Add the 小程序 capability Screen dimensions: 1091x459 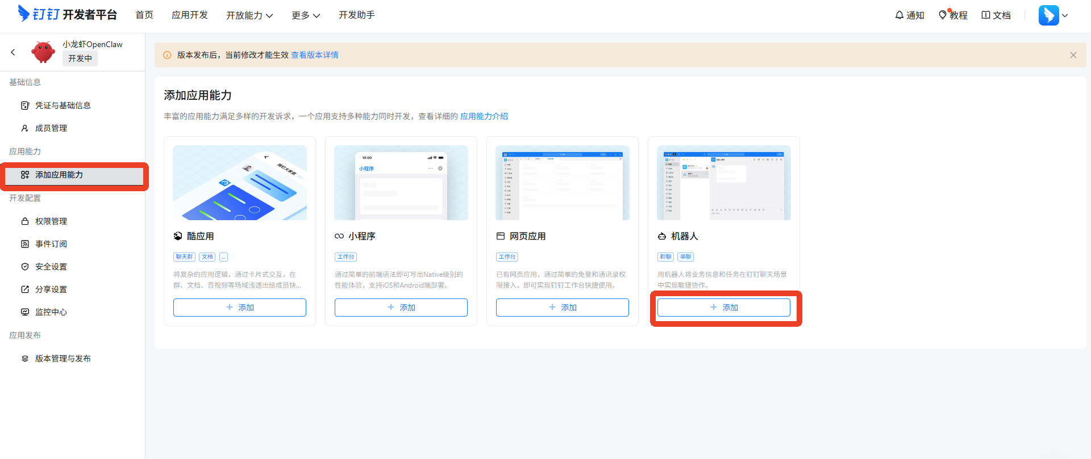[401, 308]
